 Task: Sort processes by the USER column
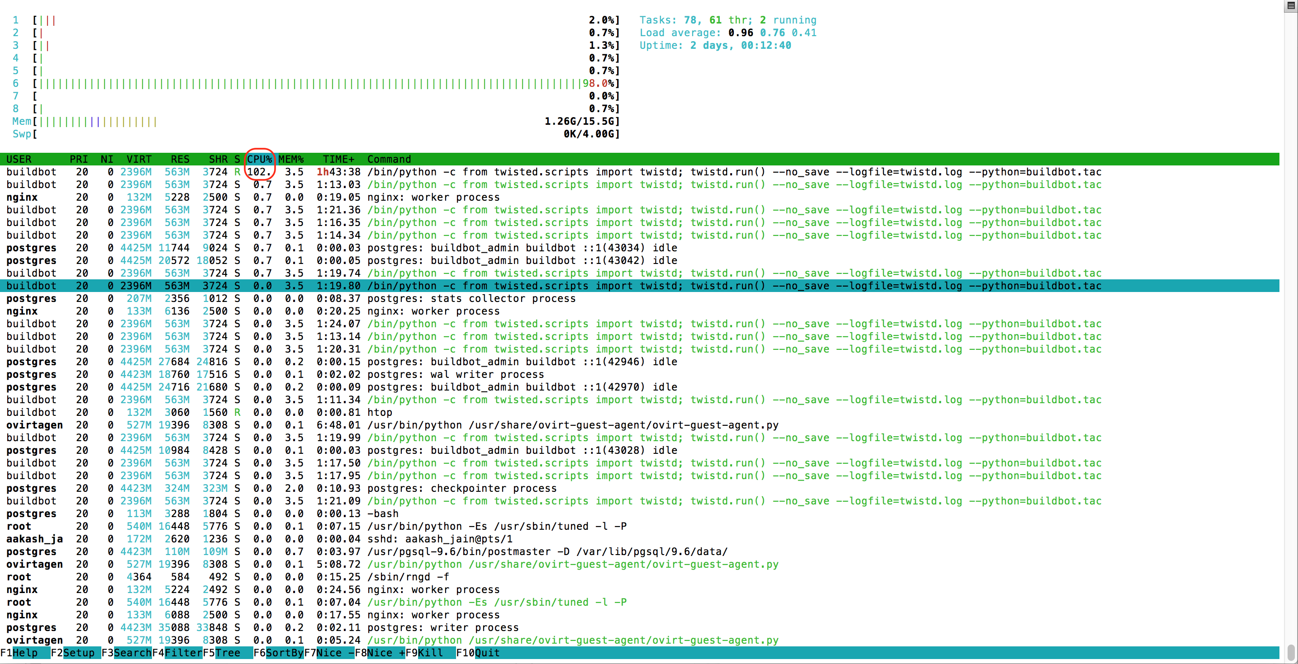coord(19,159)
